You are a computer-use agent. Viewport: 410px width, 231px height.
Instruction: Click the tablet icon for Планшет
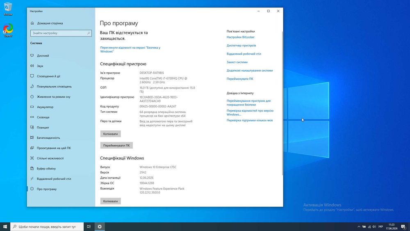pos(32,128)
